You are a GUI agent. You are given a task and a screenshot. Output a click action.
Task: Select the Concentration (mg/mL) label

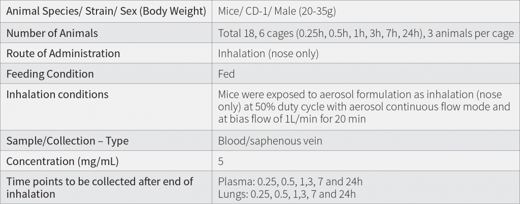62,161
